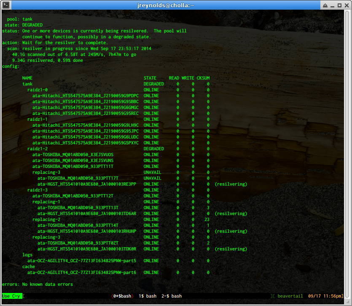Click the replacing-1 entry under raidz1-3
This screenshot has height=306, width=352.
[x=46, y=202]
